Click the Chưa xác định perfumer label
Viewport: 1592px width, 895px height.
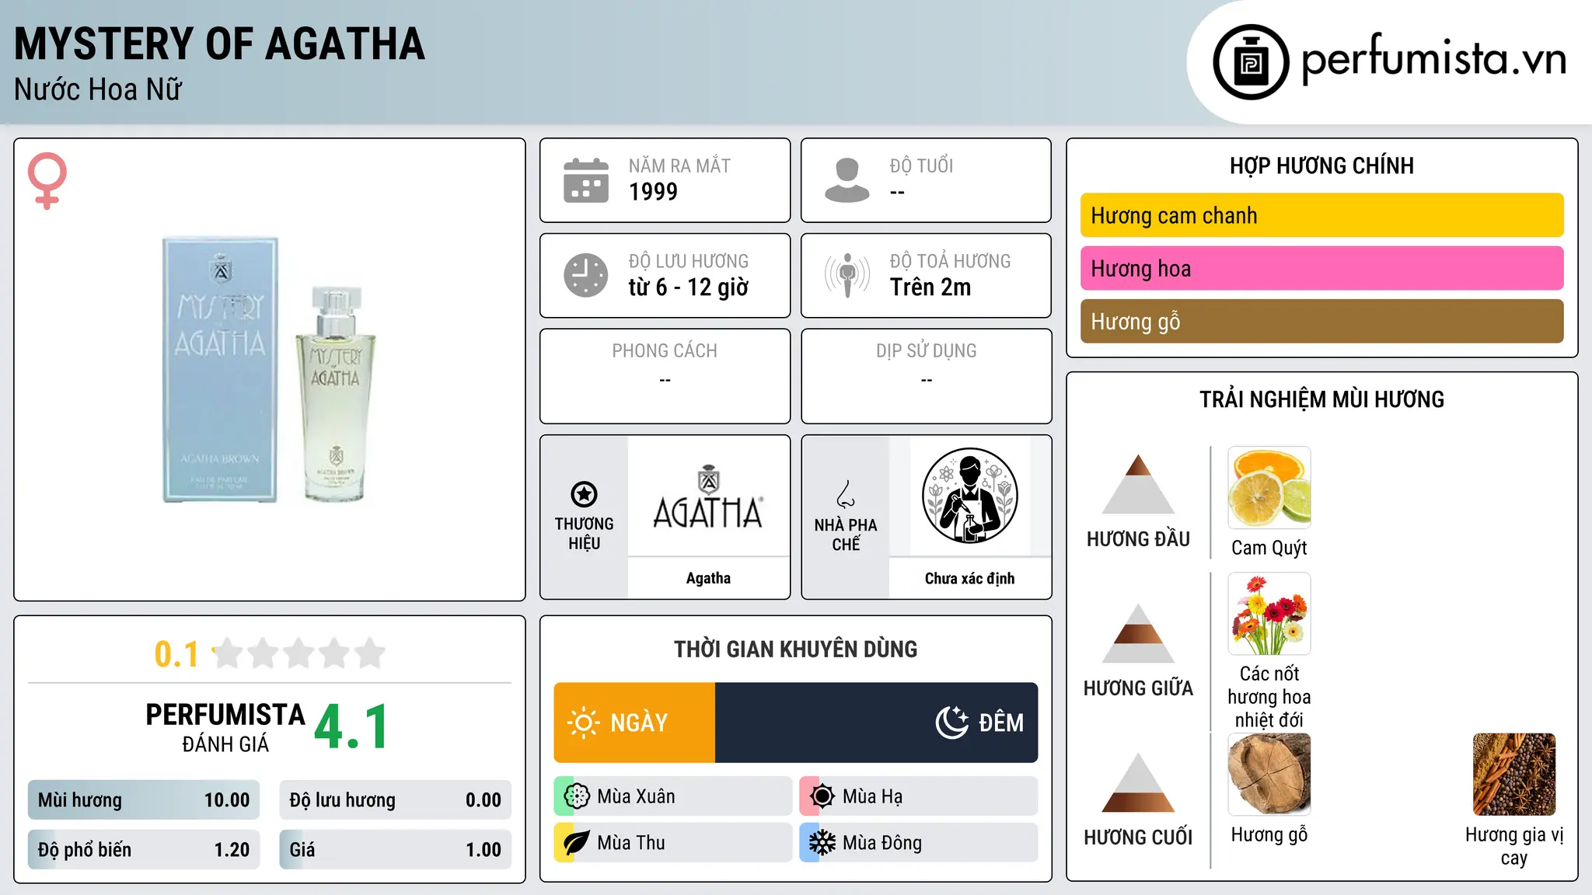tap(969, 578)
